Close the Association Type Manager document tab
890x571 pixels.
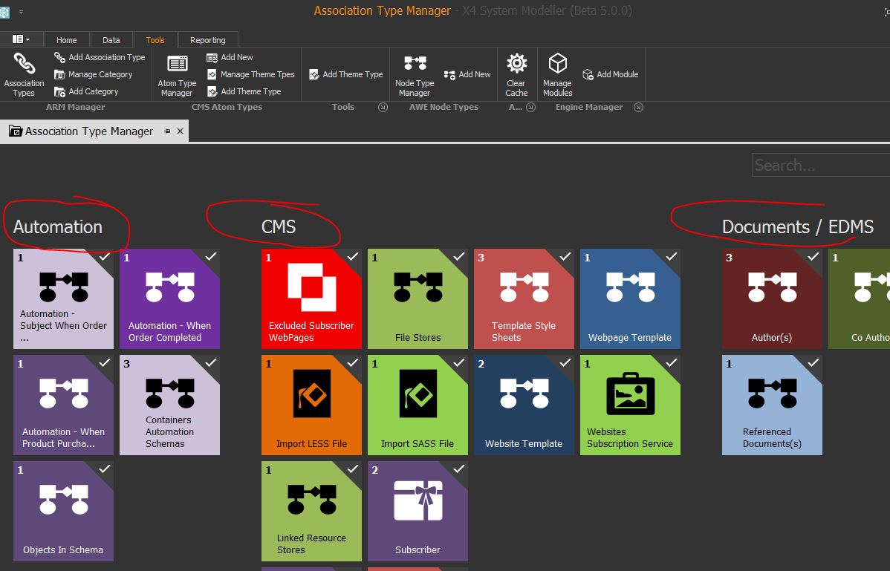[180, 131]
